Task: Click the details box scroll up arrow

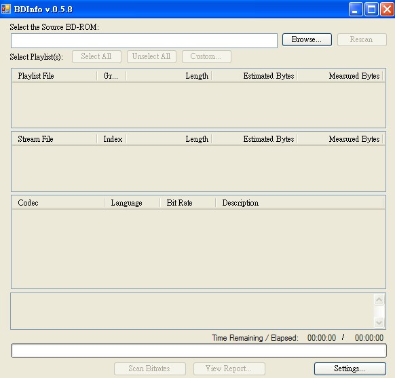Action: coord(379,299)
